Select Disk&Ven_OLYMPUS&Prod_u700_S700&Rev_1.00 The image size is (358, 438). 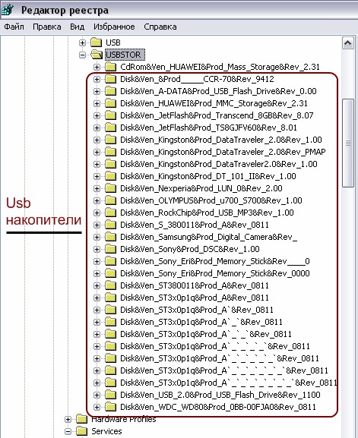pos(211,200)
